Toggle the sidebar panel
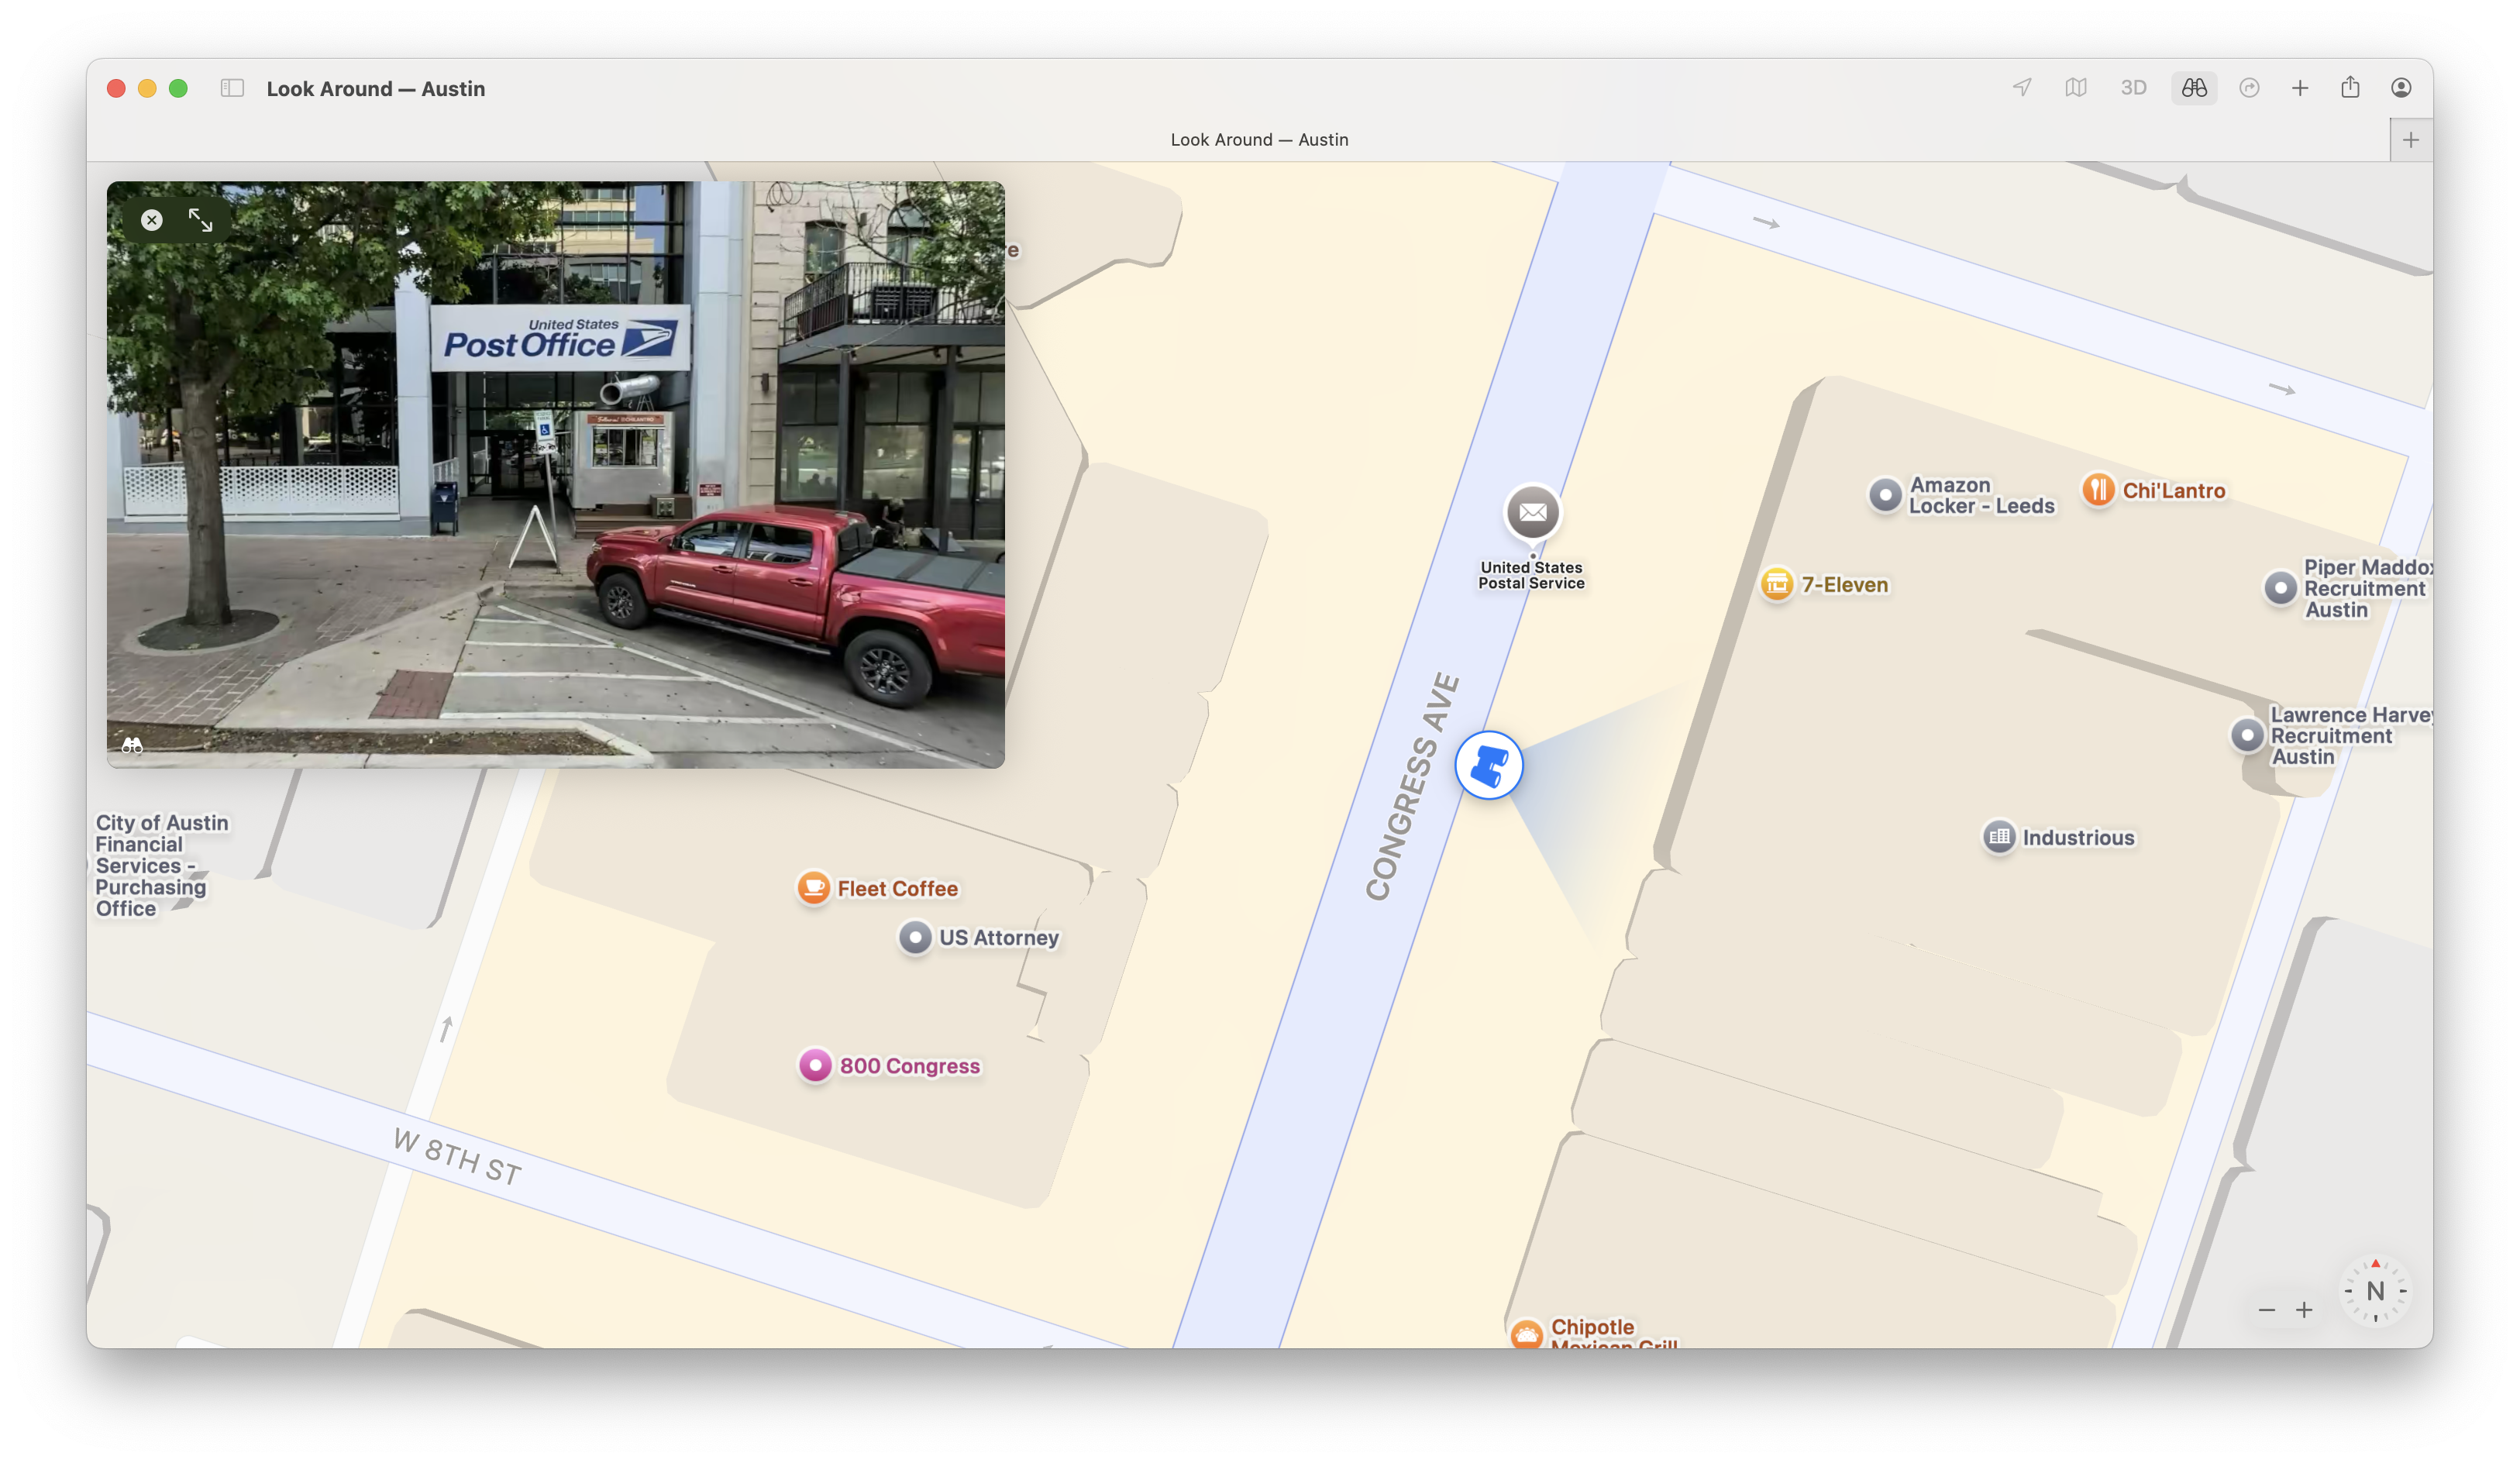Screen dimensions: 2520x1463 [232, 88]
